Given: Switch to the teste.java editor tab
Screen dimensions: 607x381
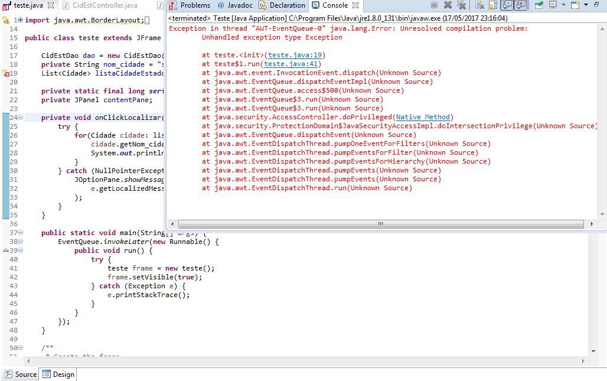Looking at the screenshot, I should (28, 5).
